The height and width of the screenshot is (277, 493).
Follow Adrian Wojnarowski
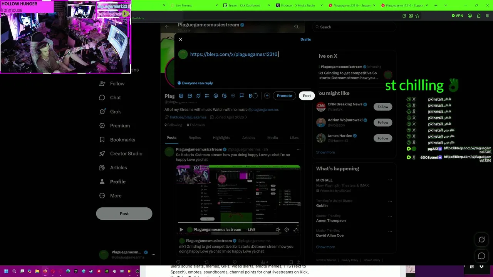point(383,122)
